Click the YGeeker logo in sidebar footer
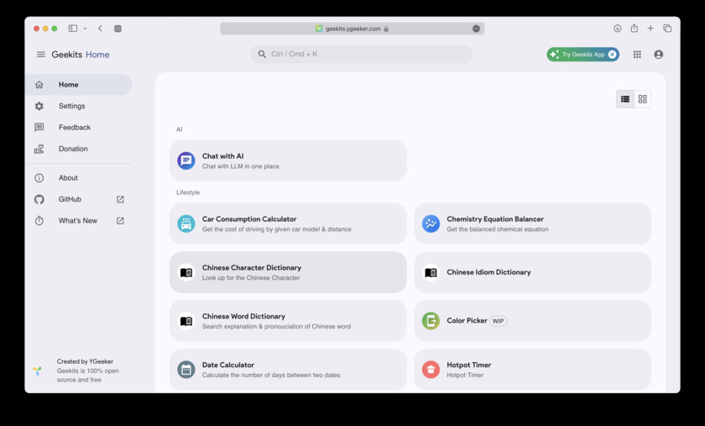705x426 pixels. [37, 371]
